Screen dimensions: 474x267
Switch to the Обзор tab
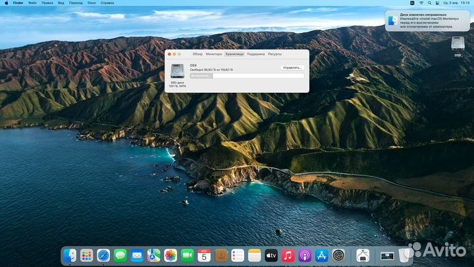coord(197,54)
